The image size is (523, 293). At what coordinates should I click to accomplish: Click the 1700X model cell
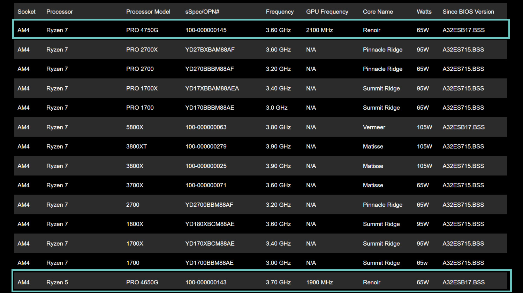coord(135,244)
